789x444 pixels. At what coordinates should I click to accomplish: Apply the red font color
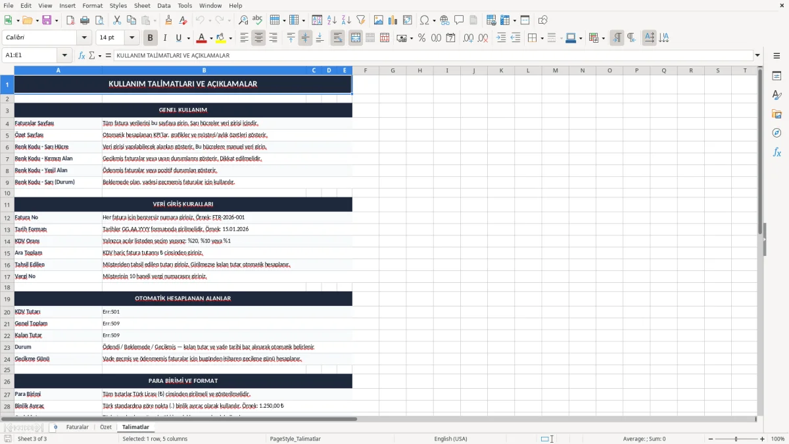tap(202, 38)
